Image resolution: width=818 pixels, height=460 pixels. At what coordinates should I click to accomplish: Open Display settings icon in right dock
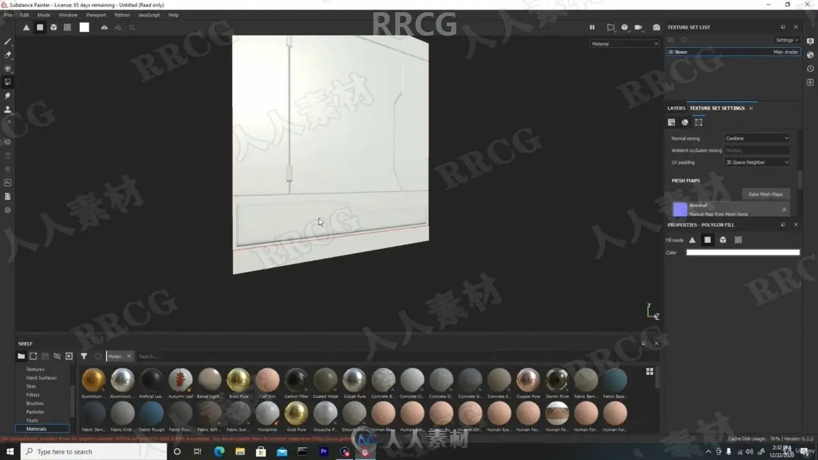point(810,41)
